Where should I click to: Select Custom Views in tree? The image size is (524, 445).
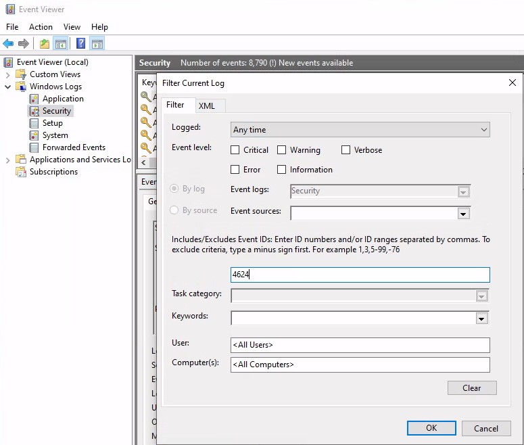(x=55, y=74)
